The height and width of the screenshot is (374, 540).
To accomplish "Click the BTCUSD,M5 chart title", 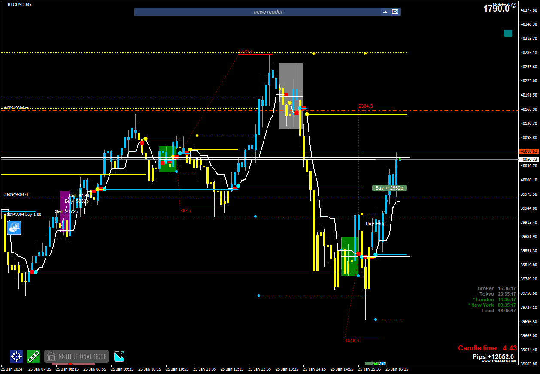I will pyautogui.click(x=20, y=4).
